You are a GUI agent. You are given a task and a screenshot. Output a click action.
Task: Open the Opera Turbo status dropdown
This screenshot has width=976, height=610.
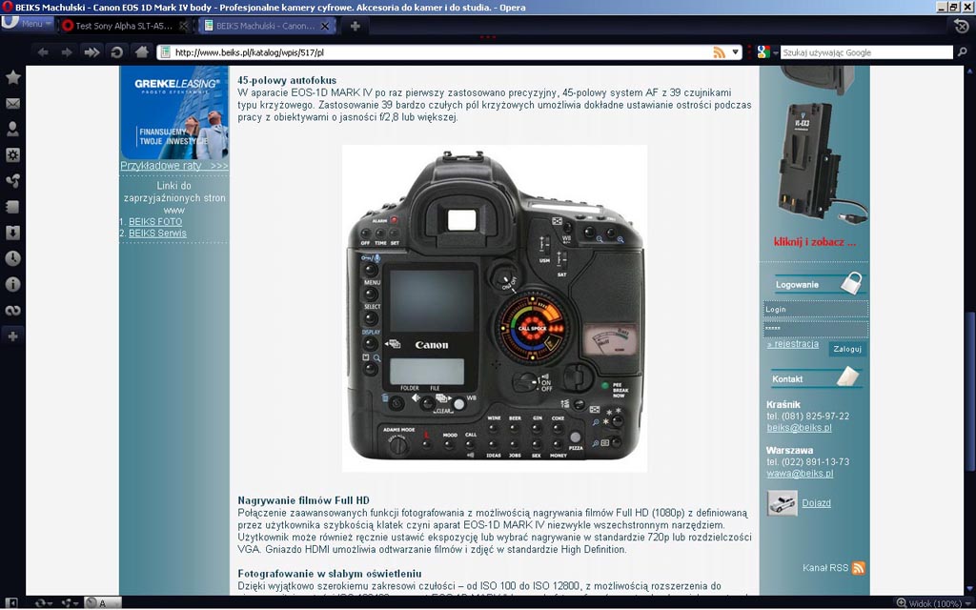pos(102,603)
